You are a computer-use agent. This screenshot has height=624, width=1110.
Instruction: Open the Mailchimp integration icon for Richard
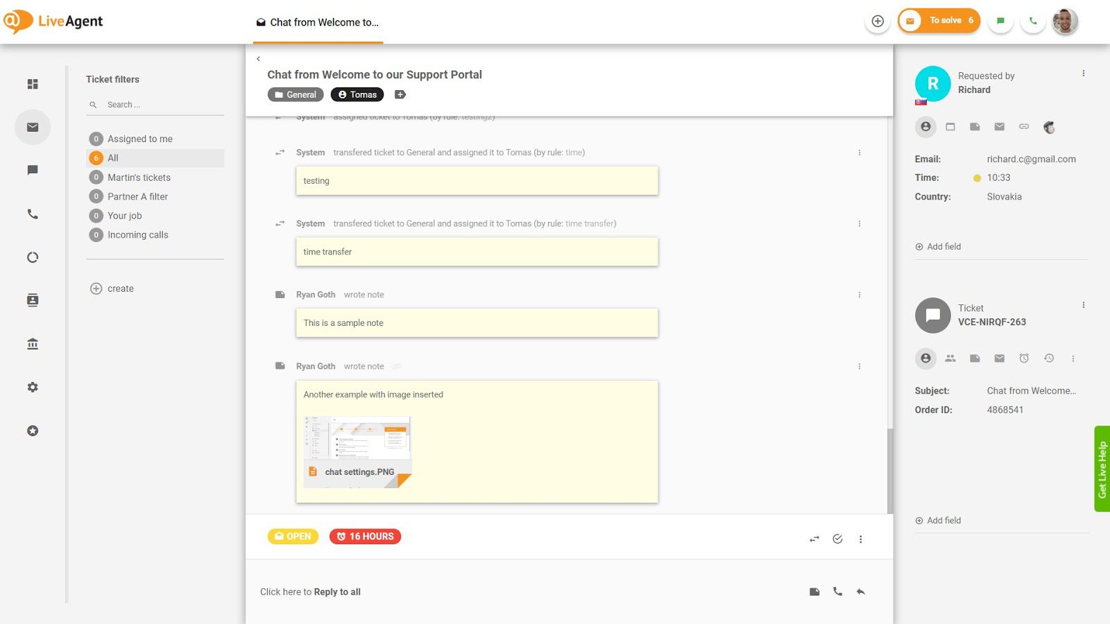[1048, 127]
